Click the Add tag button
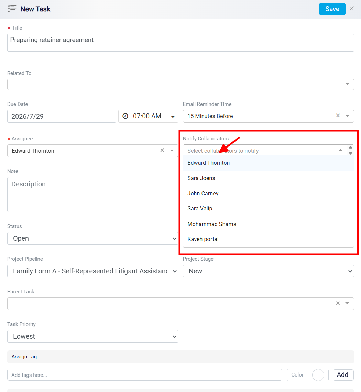 [x=343, y=375]
